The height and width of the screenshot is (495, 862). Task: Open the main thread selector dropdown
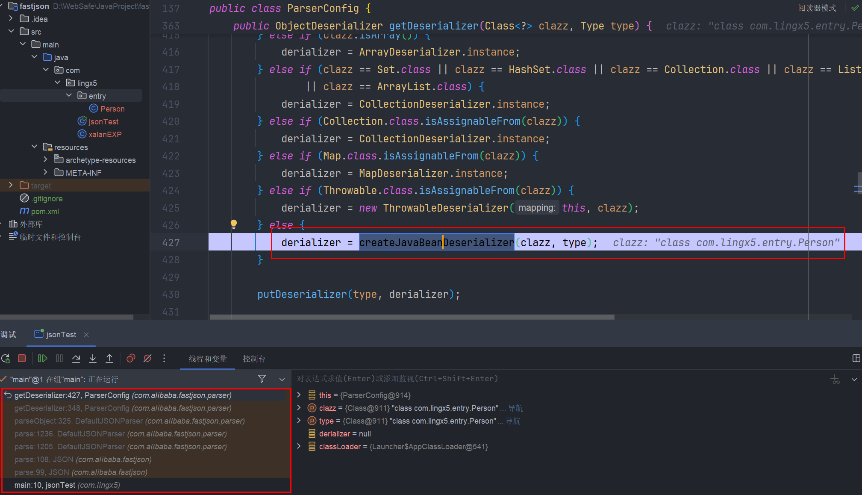tap(282, 379)
